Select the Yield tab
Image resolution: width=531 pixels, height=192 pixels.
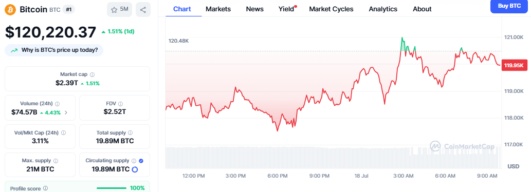pyautogui.click(x=287, y=9)
